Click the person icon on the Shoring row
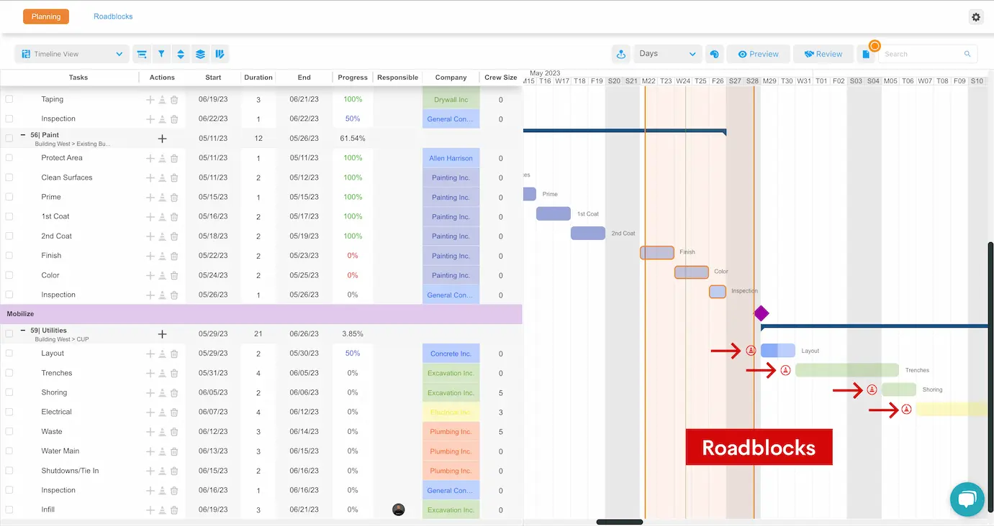994x526 pixels. coord(162,392)
